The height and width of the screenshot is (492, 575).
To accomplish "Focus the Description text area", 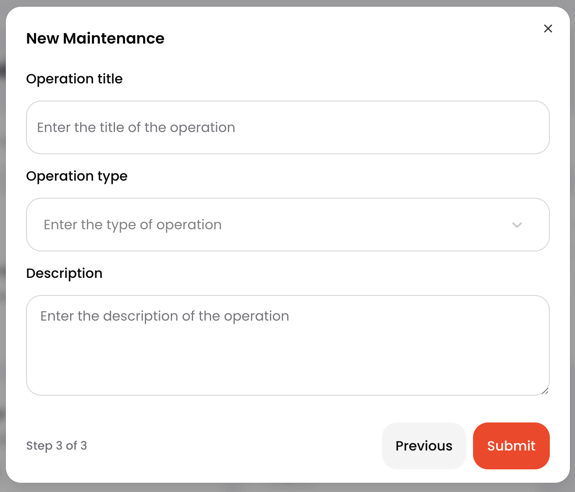I will click(287, 352).
